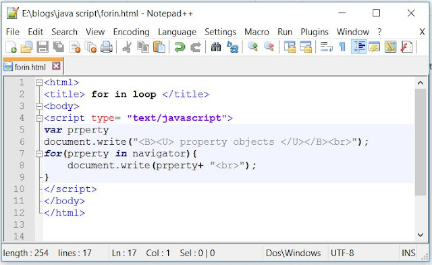The height and width of the screenshot is (265, 432).
Task: Open the View menu
Action: click(x=95, y=32)
